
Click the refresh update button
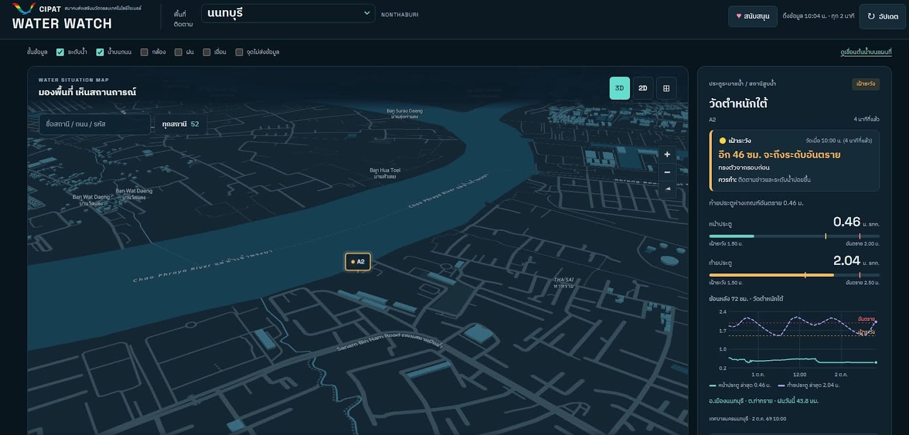[x=882, y=16]
